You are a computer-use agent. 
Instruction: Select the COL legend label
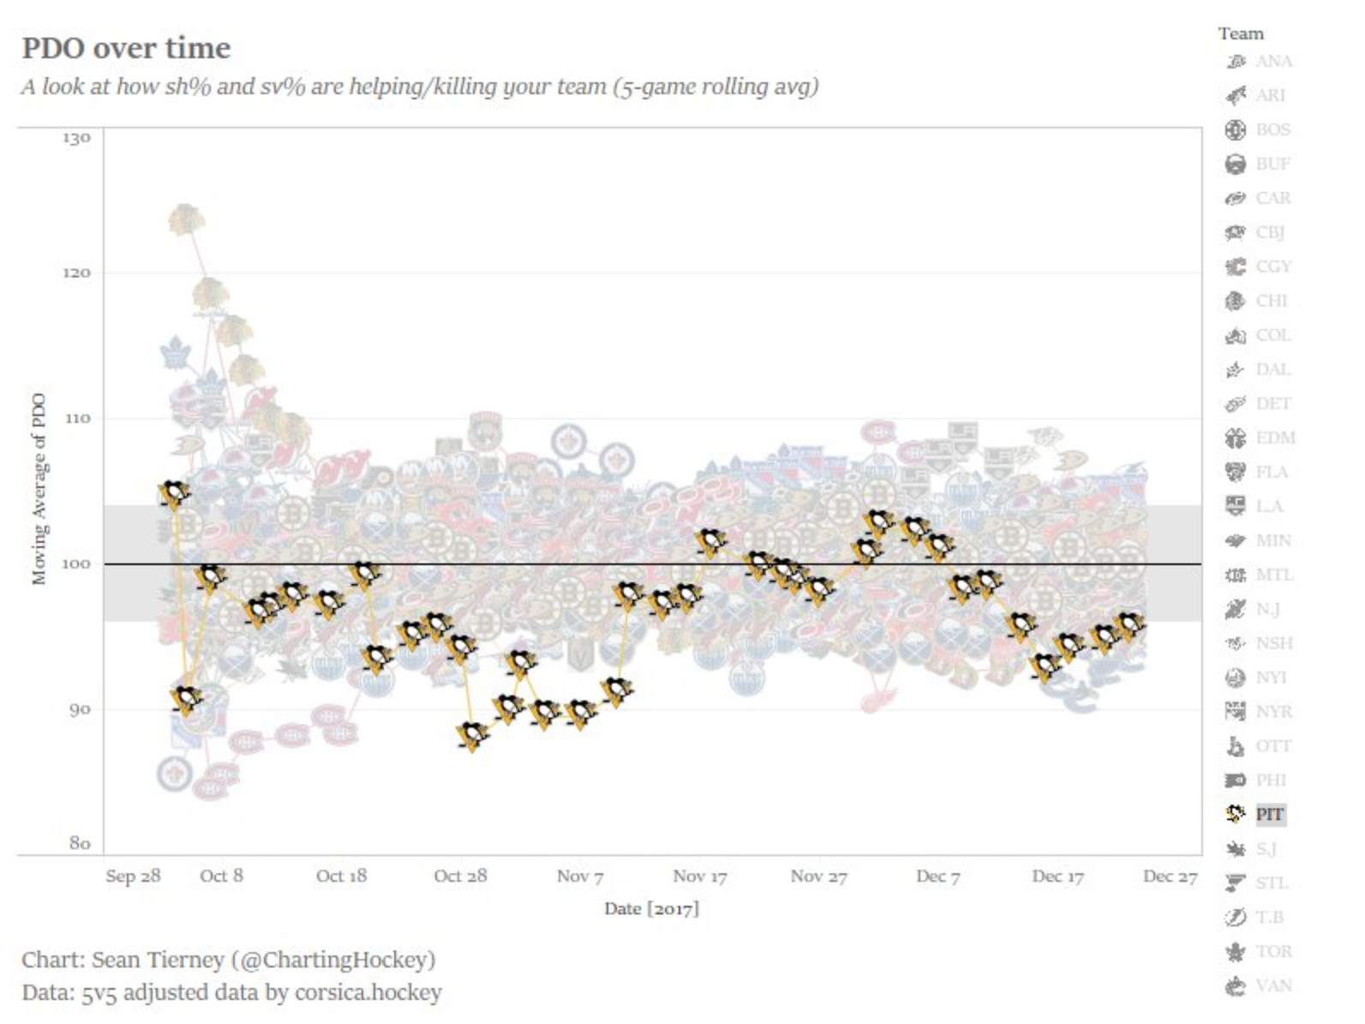(x=1272, y=335)
